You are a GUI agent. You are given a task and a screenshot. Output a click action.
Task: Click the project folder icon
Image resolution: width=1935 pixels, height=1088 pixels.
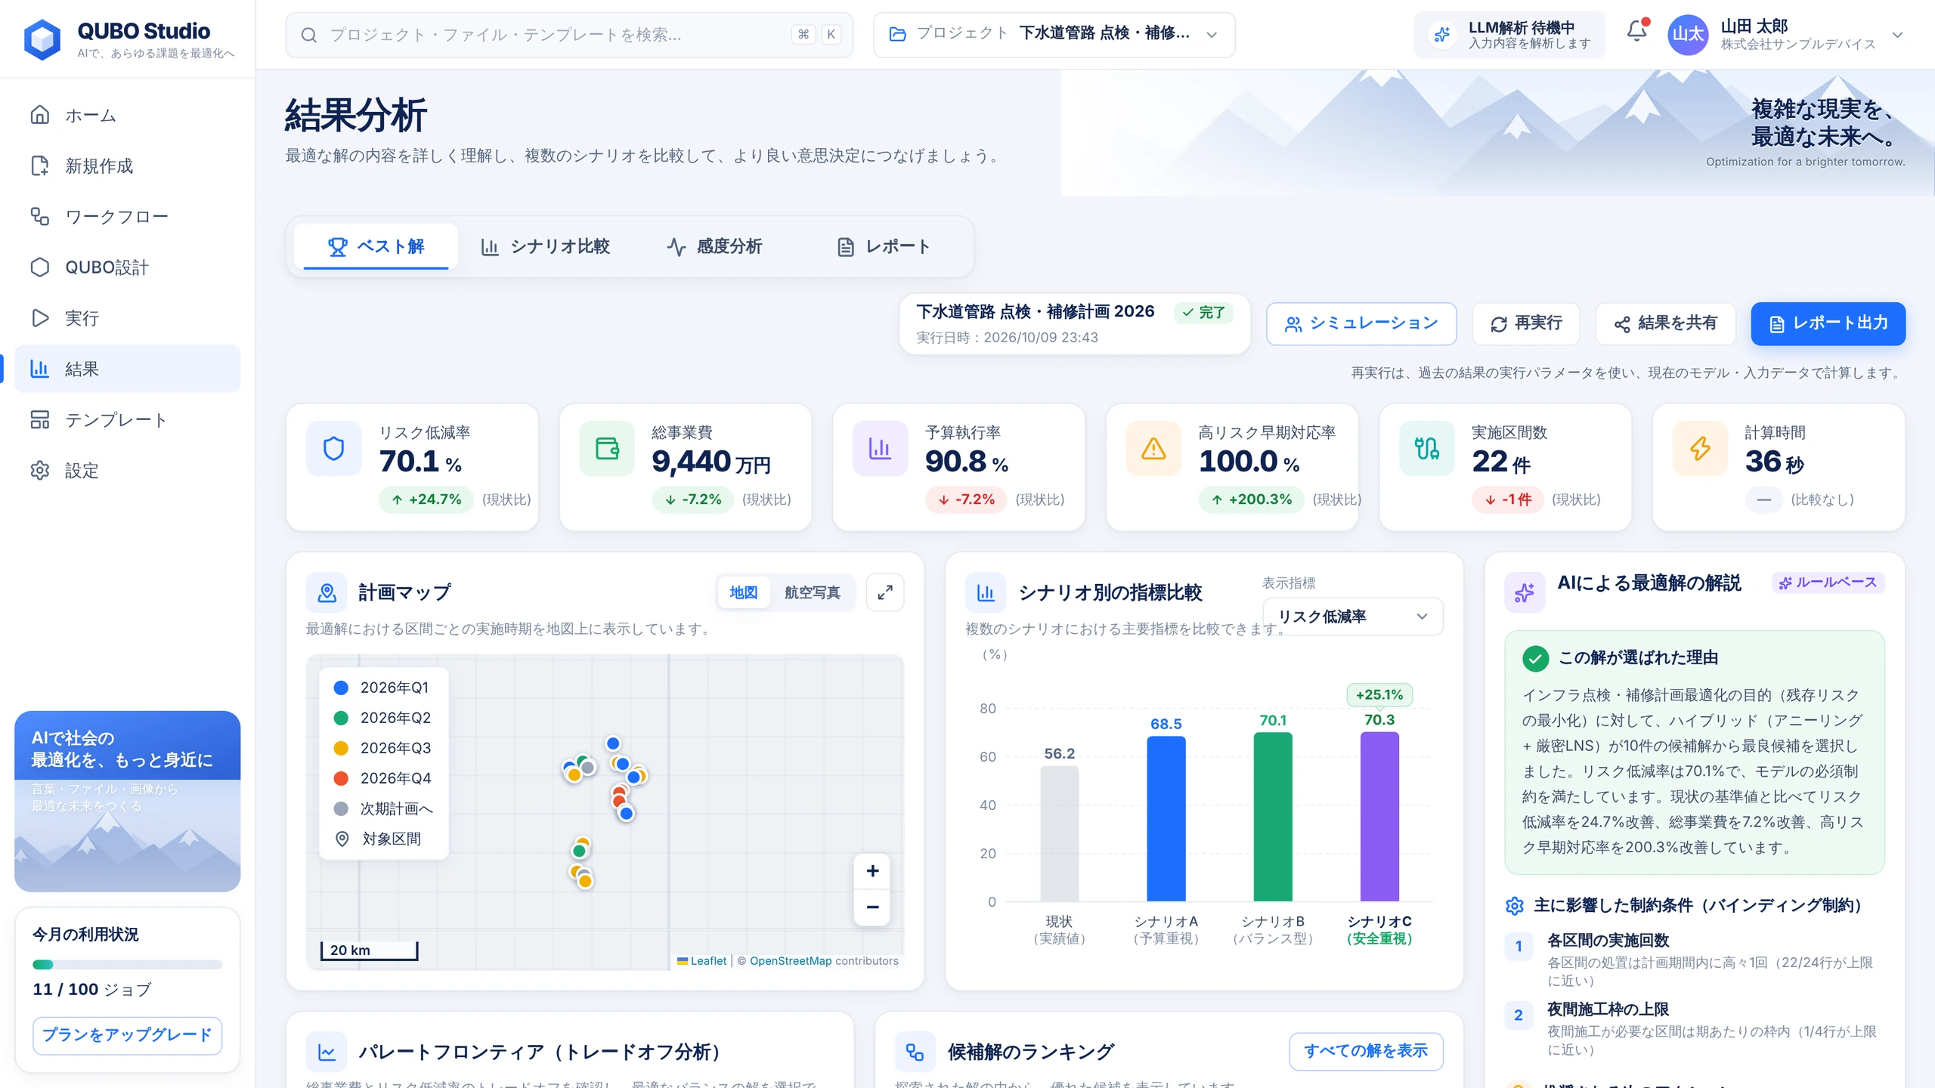[x=897, y=34]
